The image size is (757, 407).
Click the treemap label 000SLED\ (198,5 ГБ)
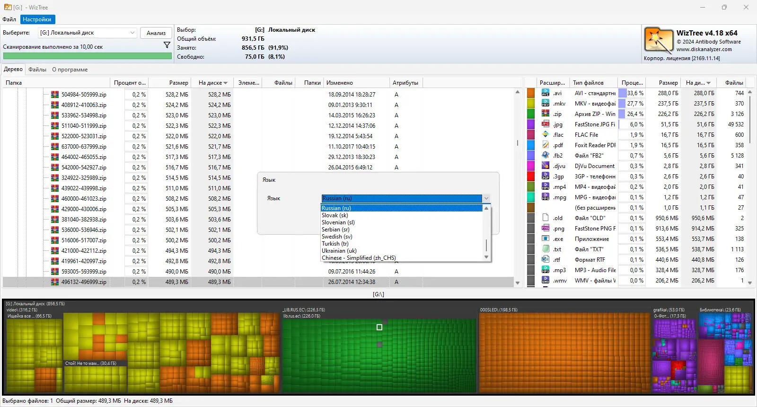[499, 310]
